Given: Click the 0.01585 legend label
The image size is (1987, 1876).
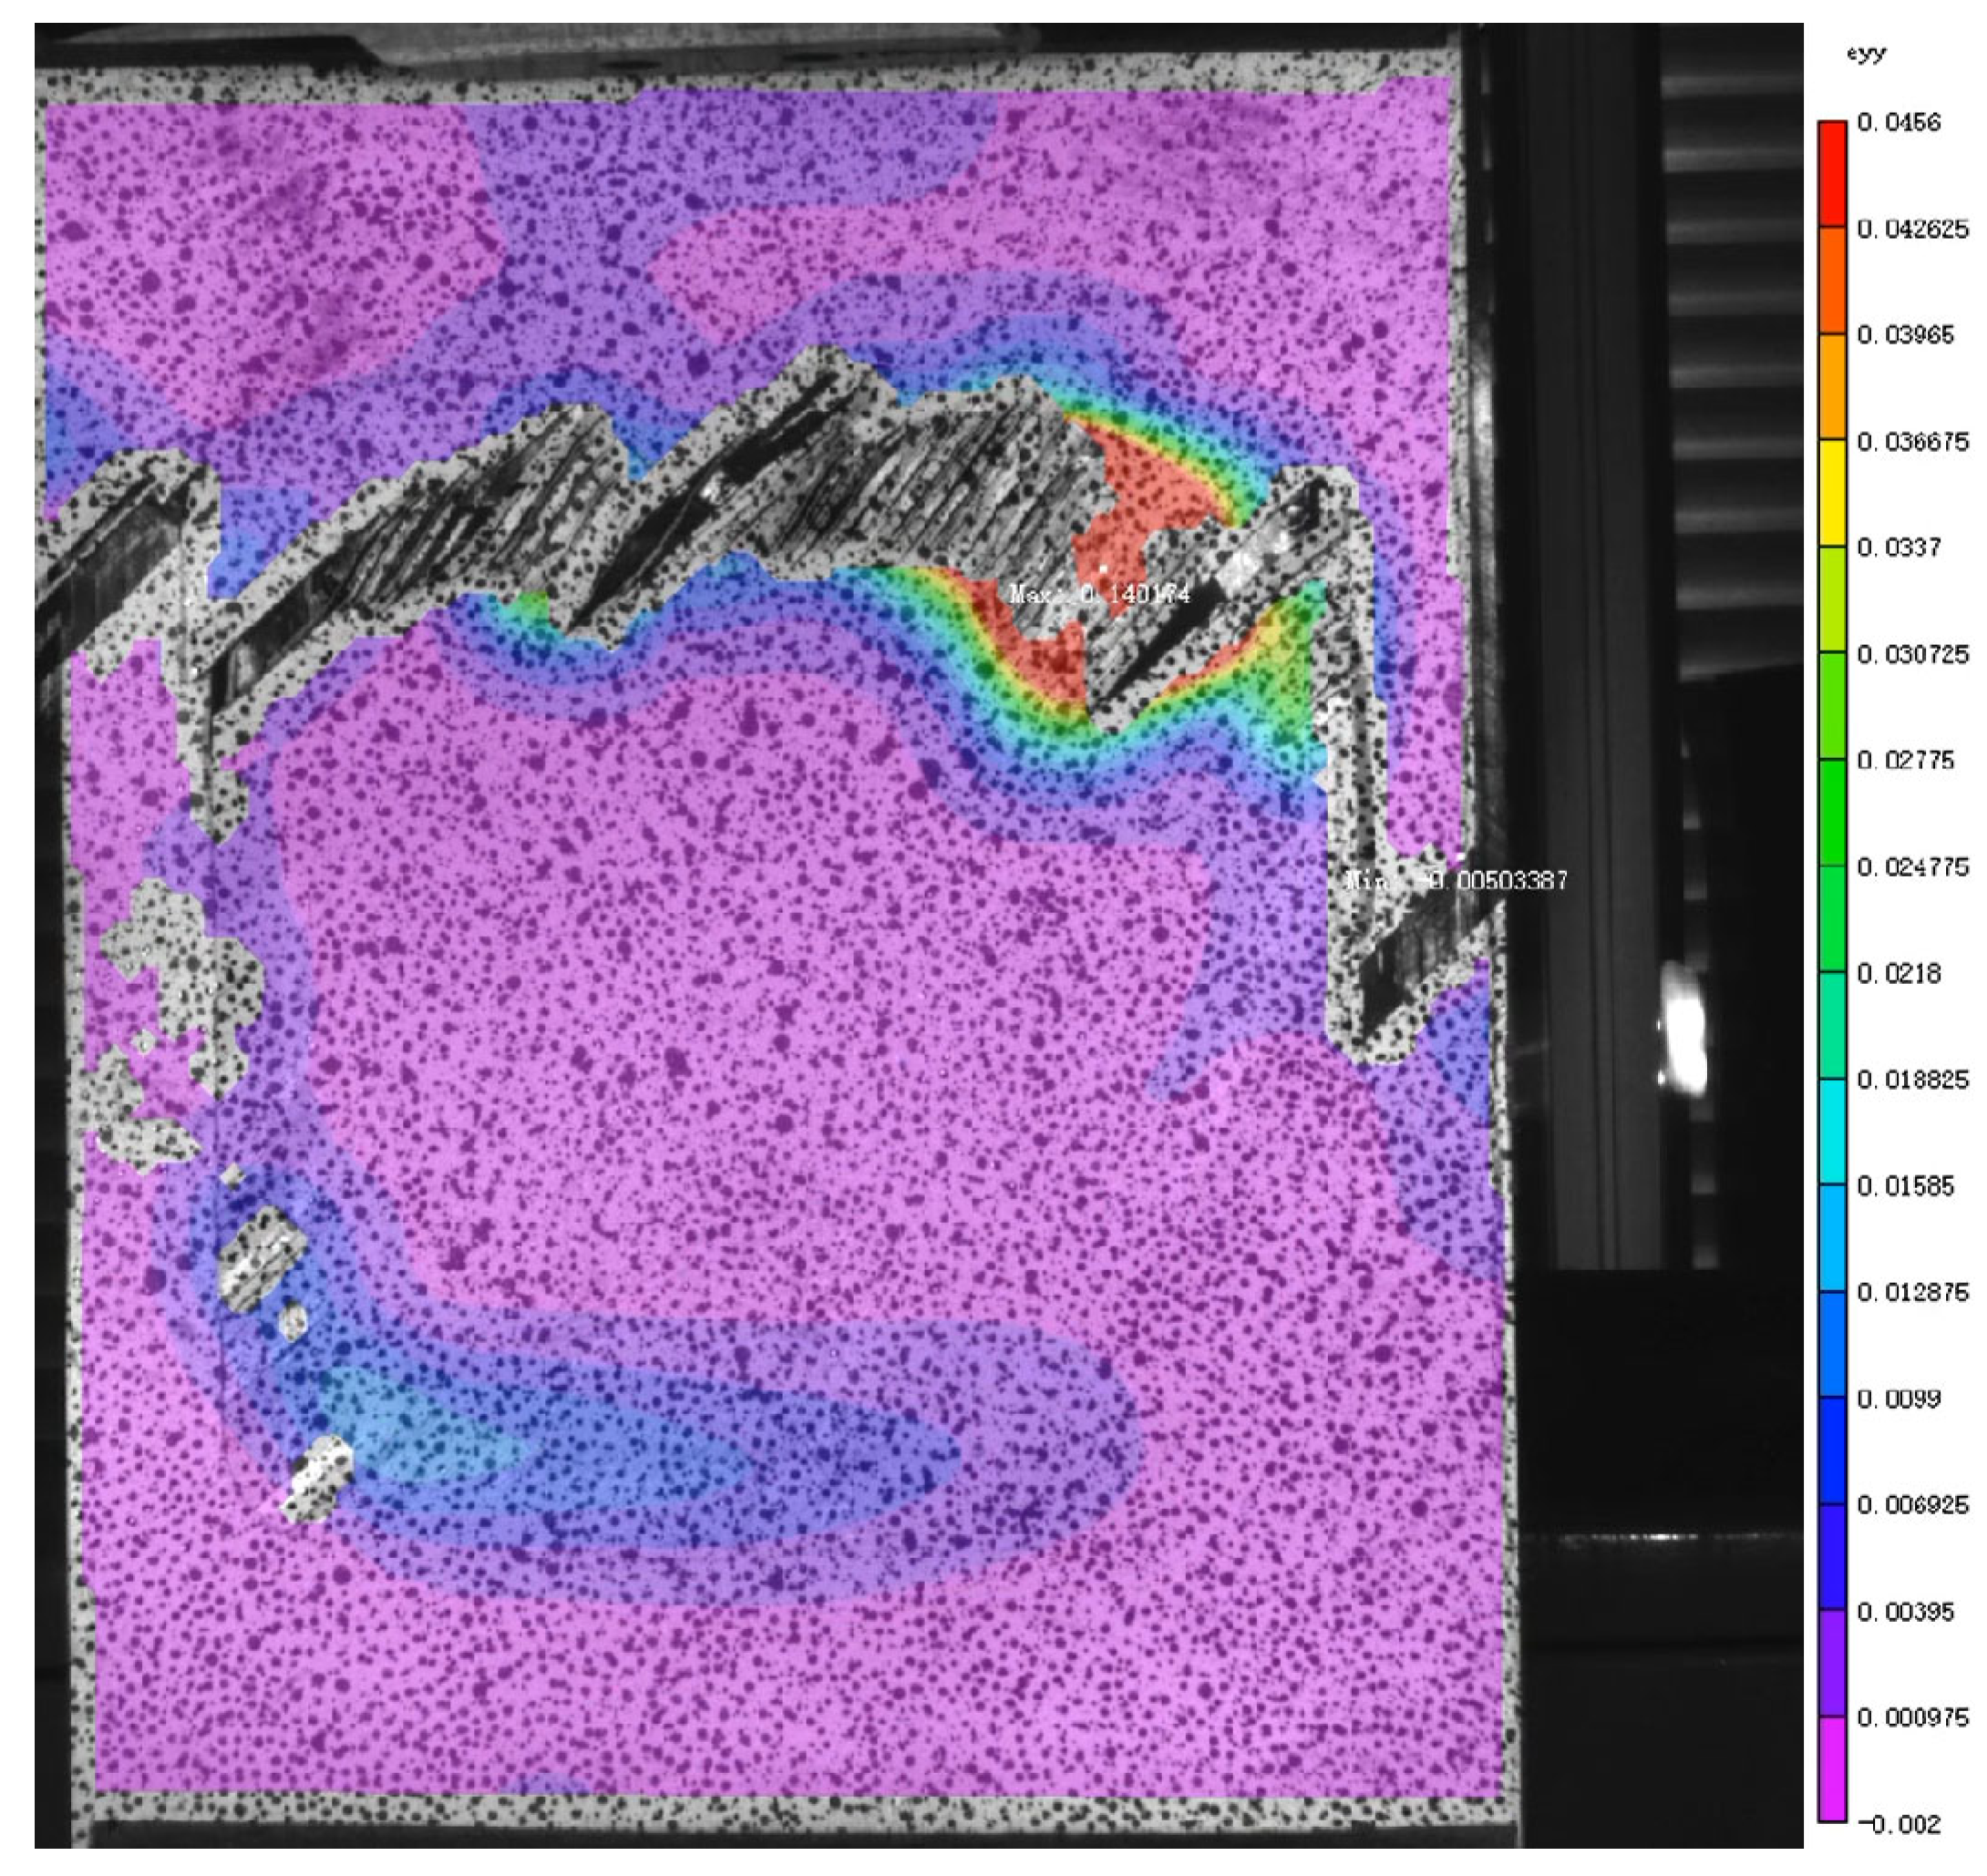Looking at the screenshot, I should [x=1905, y=1186].
